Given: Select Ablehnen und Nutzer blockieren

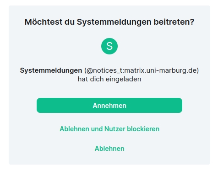Looking at the screenshot, I should 109,129.
